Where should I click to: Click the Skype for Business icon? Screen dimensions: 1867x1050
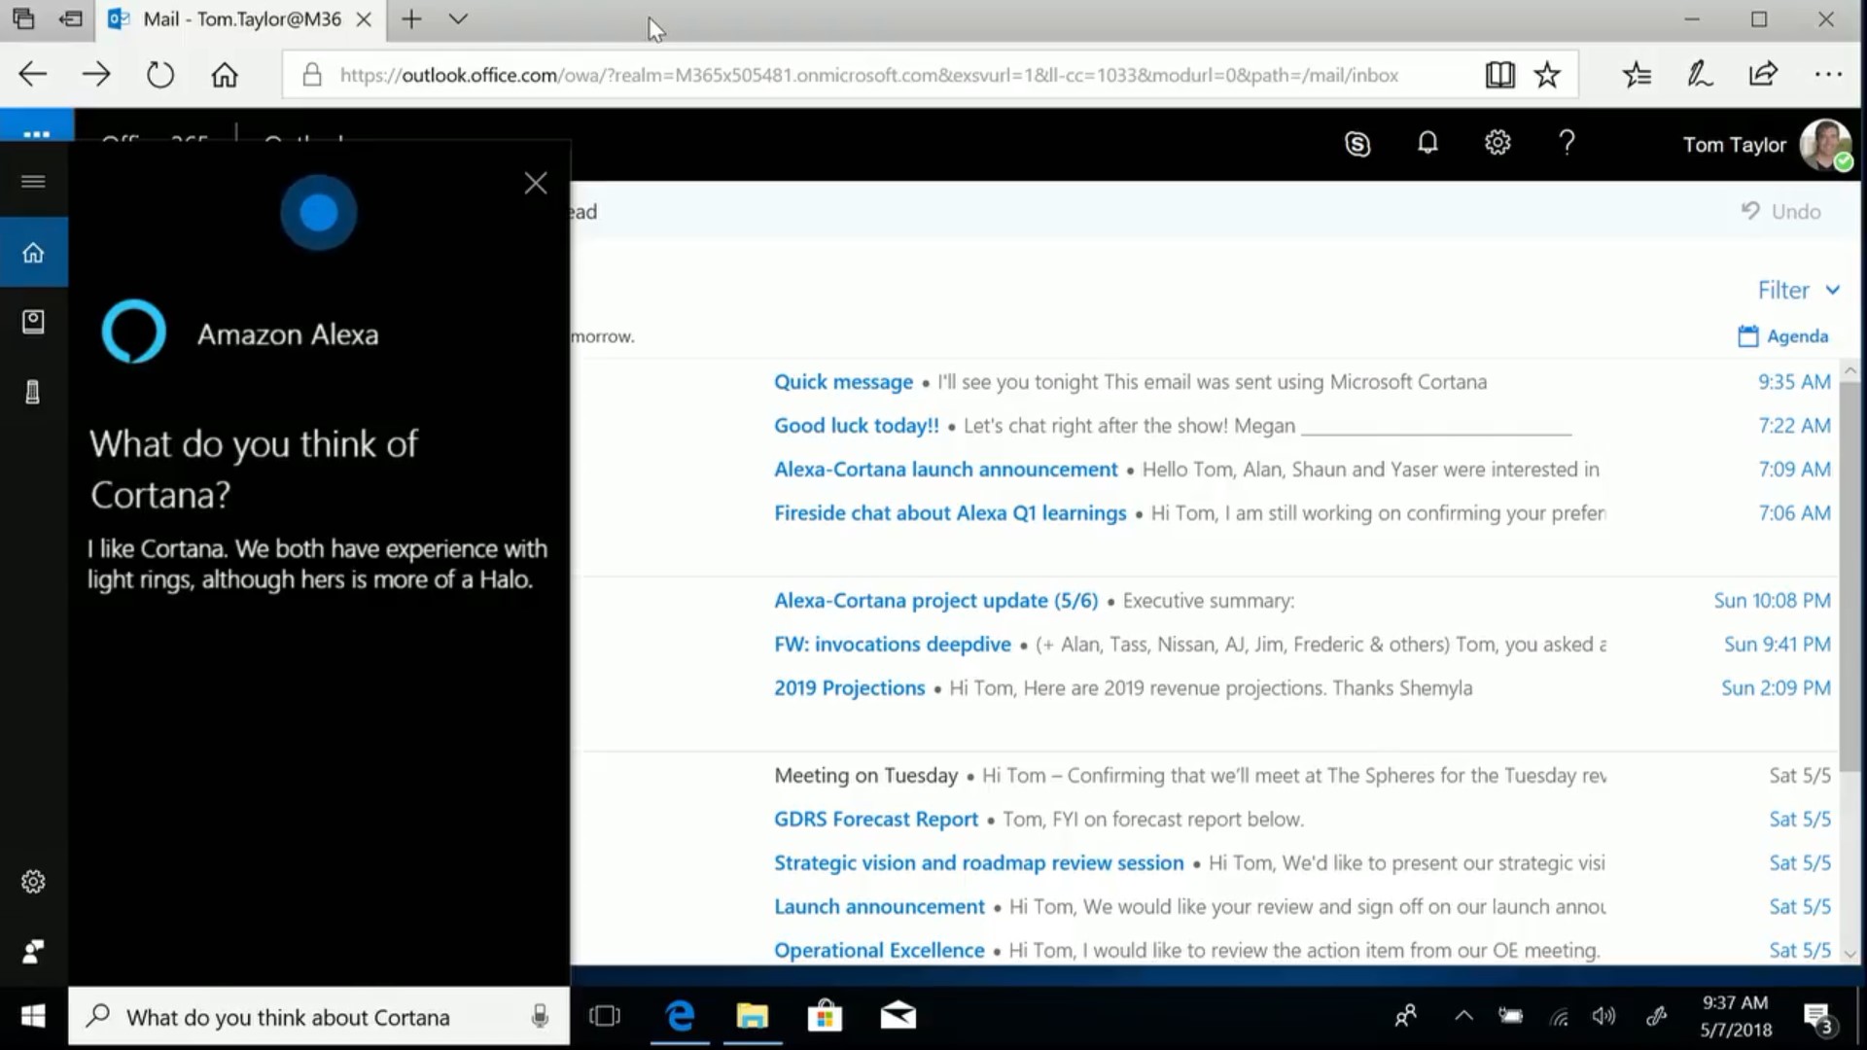tap(1356, 142)
